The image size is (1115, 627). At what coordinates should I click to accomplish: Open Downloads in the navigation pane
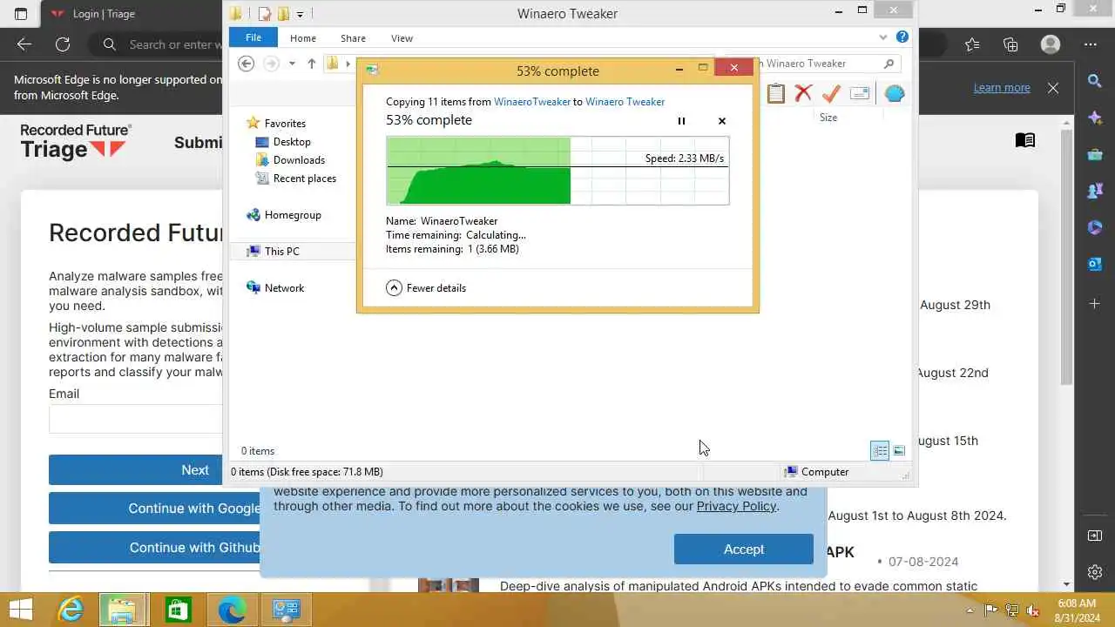pos(290,160)
